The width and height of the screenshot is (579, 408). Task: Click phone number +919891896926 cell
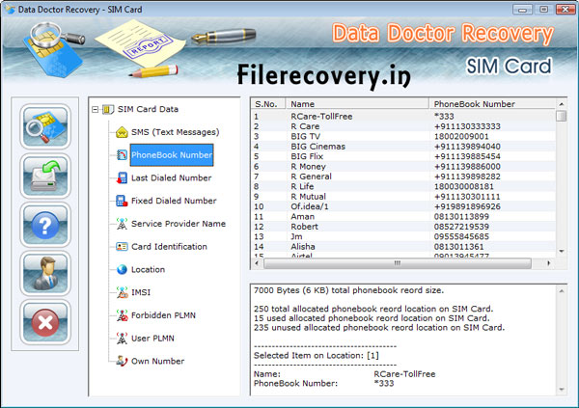(467, 206)
